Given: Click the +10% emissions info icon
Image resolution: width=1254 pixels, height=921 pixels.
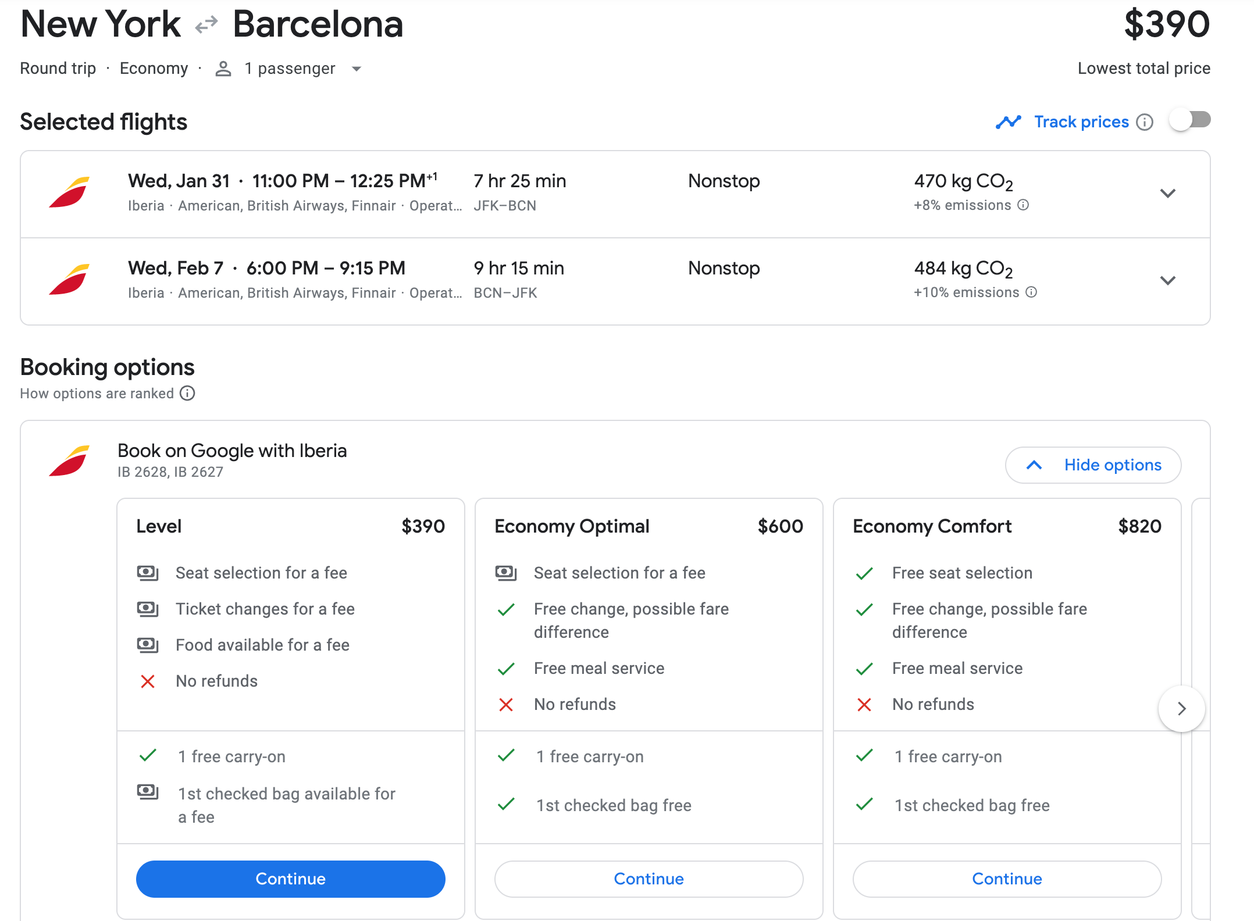Looking at the screenshot, I should click(1031, 292).
